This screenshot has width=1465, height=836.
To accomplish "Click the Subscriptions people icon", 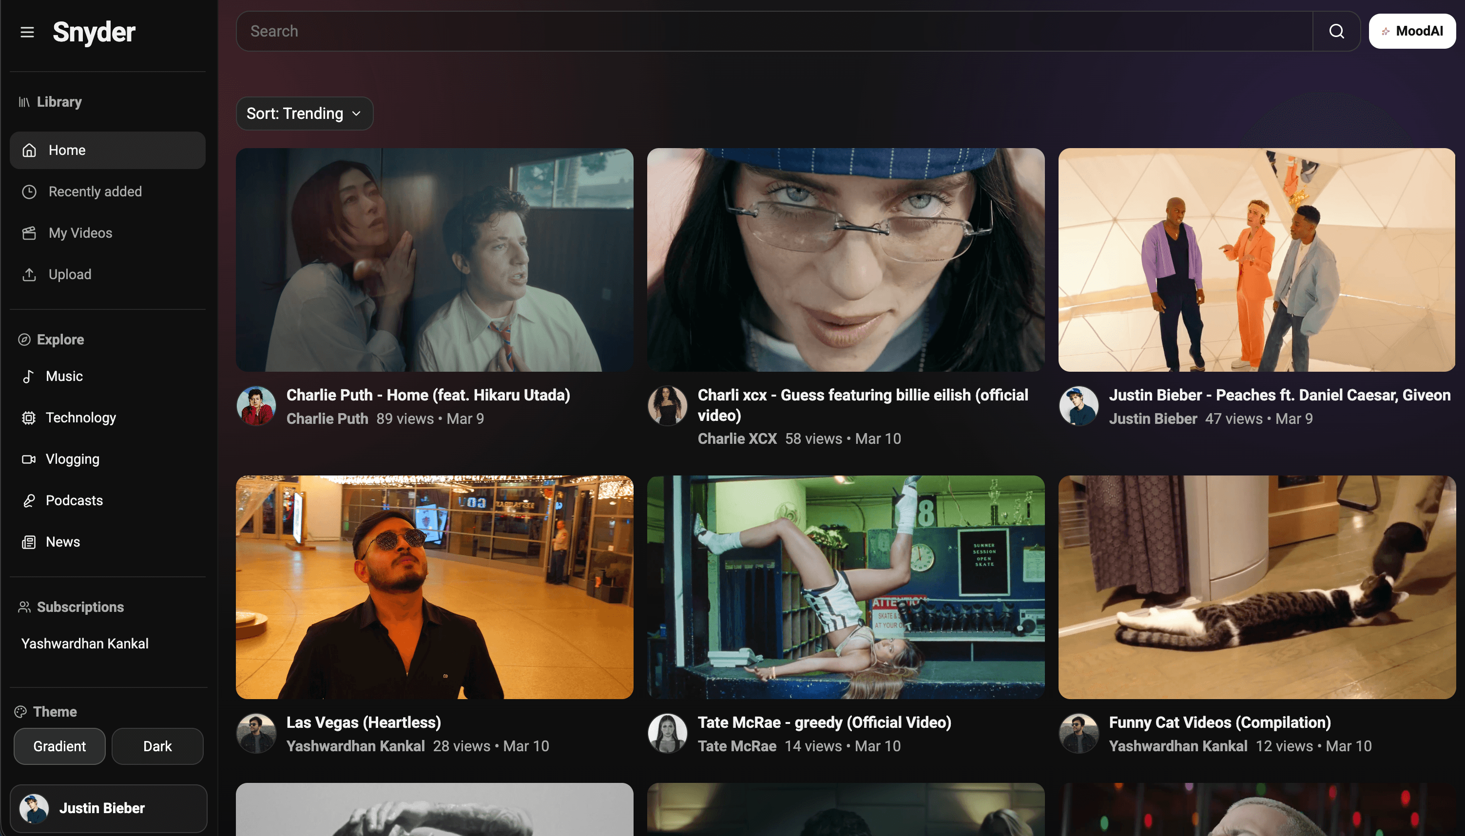I will pyautogui.click(x=24, y=608).
